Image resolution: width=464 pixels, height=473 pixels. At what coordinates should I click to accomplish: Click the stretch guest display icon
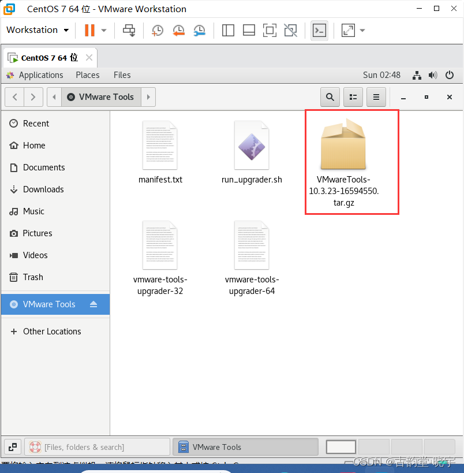[x=348, y=31]
